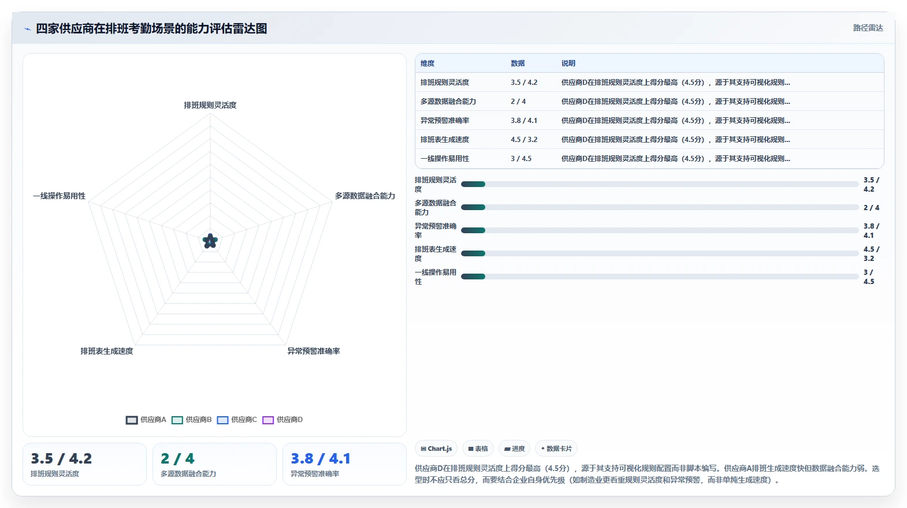This screenshot has width=907, height=508.
Task: Click the 说明 column header
Action: 568,63
